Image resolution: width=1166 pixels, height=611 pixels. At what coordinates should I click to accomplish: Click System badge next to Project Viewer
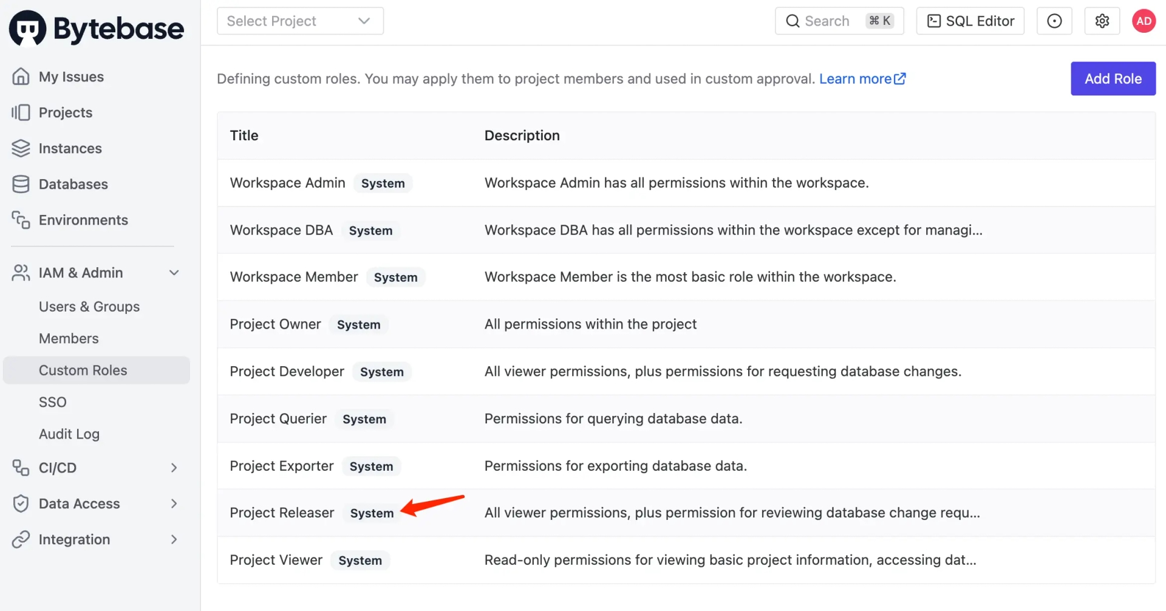pos(360,561)
